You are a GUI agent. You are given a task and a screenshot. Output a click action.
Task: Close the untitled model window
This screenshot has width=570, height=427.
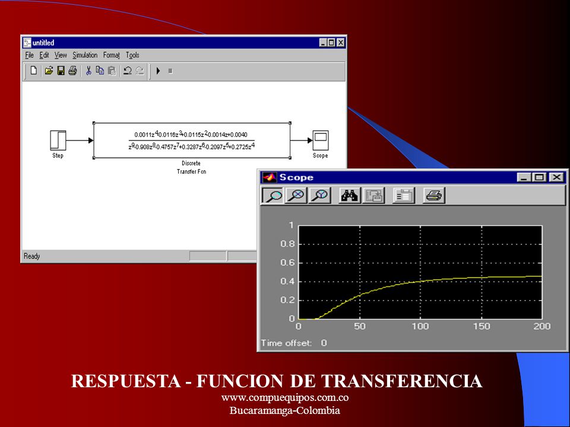tap(340, 43)
